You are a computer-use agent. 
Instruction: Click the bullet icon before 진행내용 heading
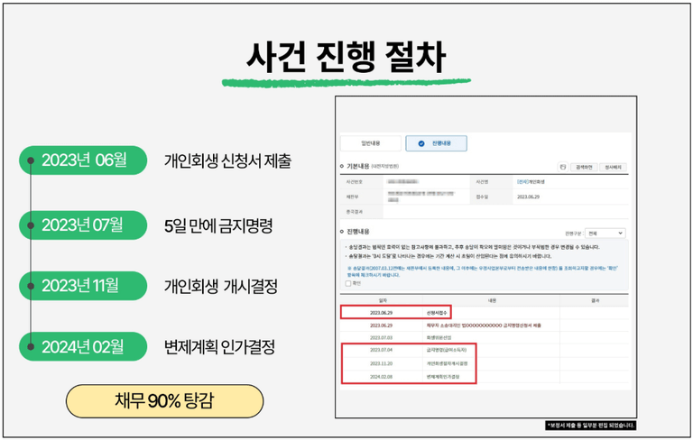click(342, 230)
